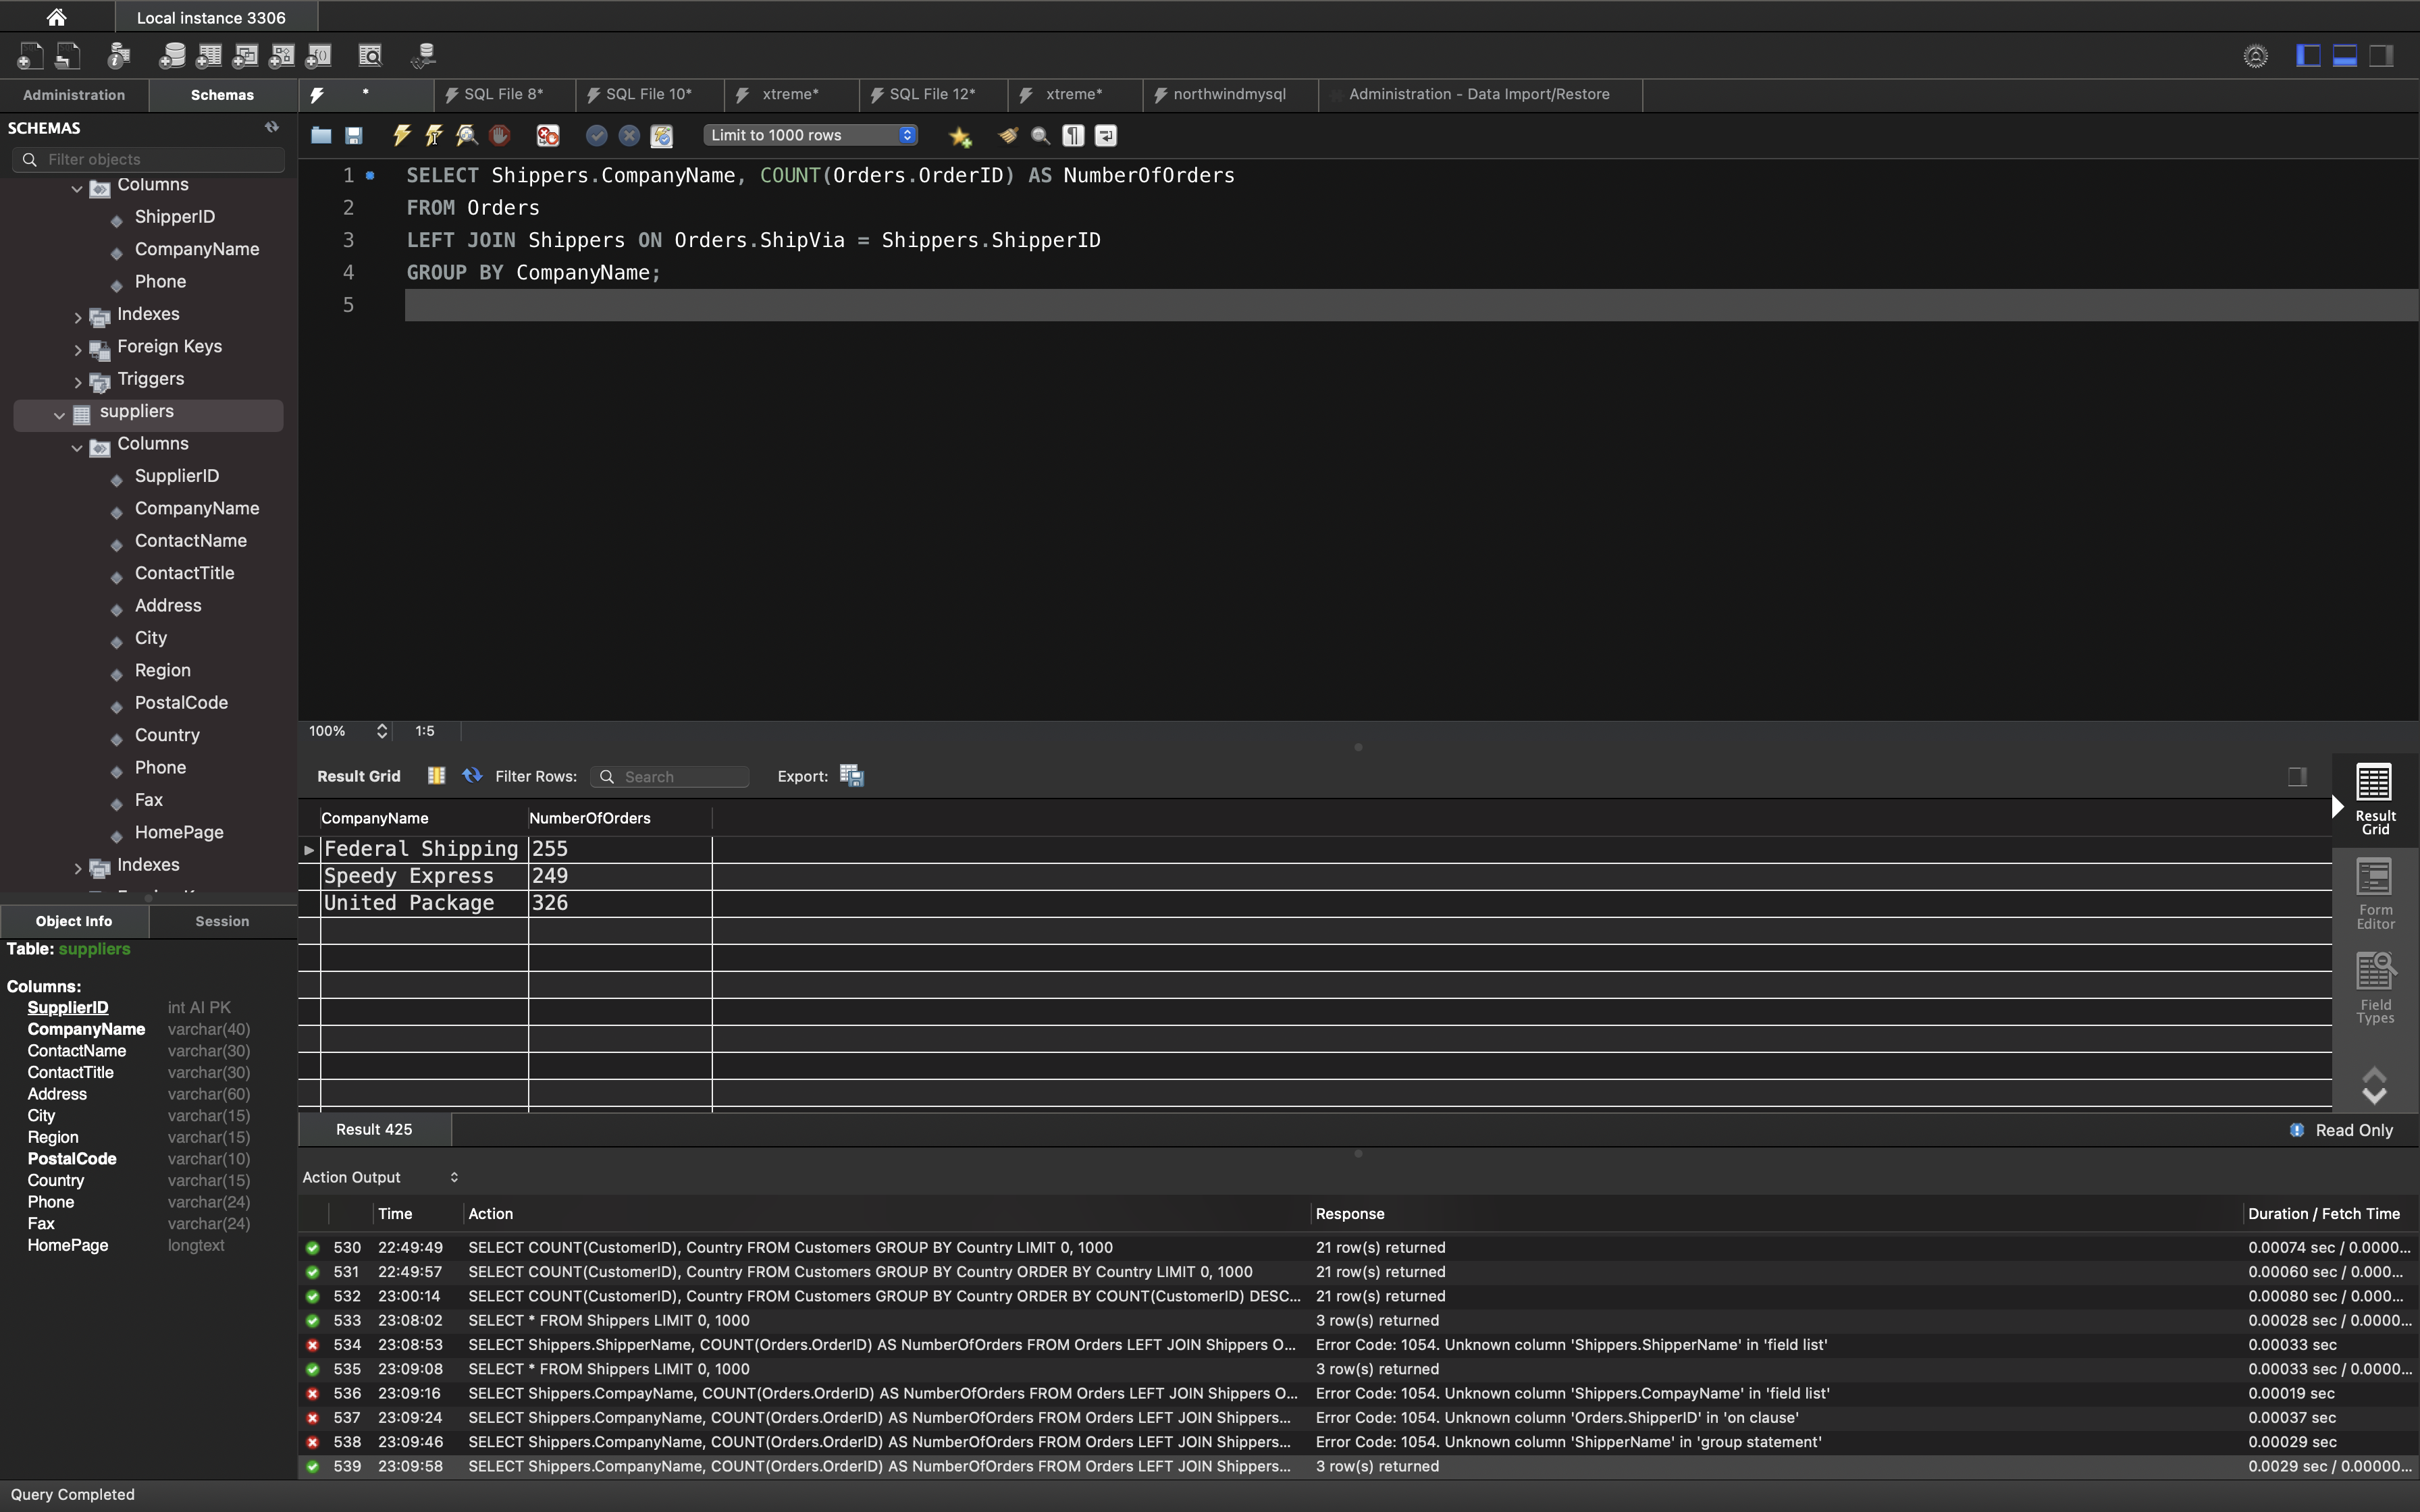The image size is (2420, 1512).
Task: Toggle invisible characters paragraph icon
Action: (x=1073, y=135)
